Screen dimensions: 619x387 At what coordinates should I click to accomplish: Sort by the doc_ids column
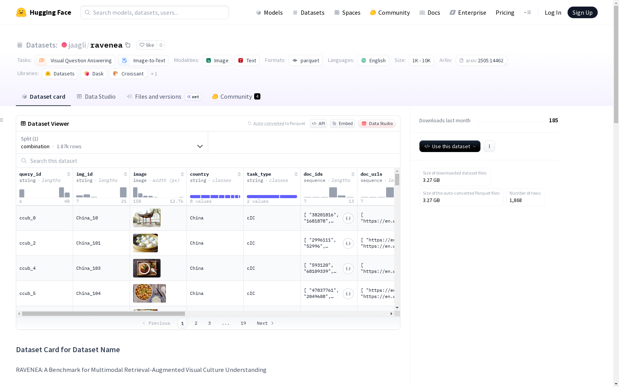click(353, 174)
